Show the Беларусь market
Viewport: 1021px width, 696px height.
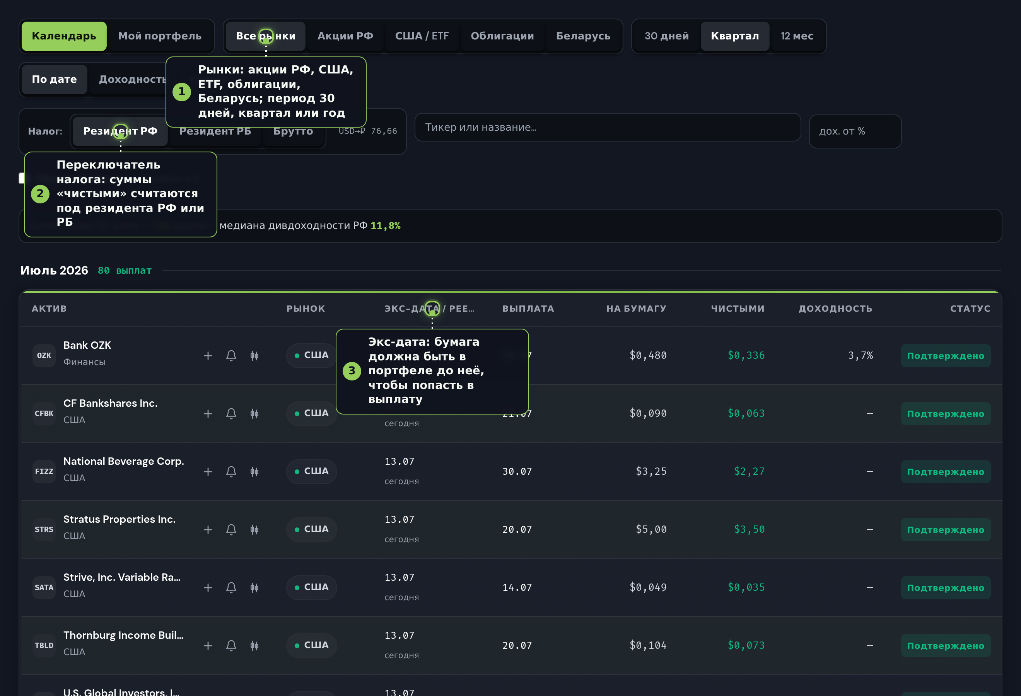(584, 36)
